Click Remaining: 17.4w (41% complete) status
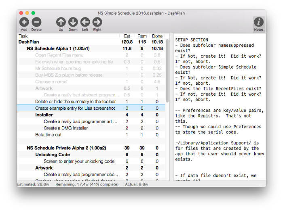Image resolution: width=283 pixels, height=211 pixels. point(87,184)
